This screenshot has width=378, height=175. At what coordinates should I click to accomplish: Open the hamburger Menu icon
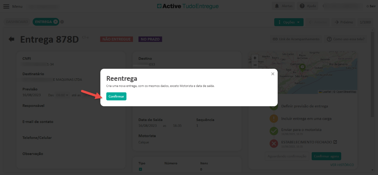coord(6,7)
